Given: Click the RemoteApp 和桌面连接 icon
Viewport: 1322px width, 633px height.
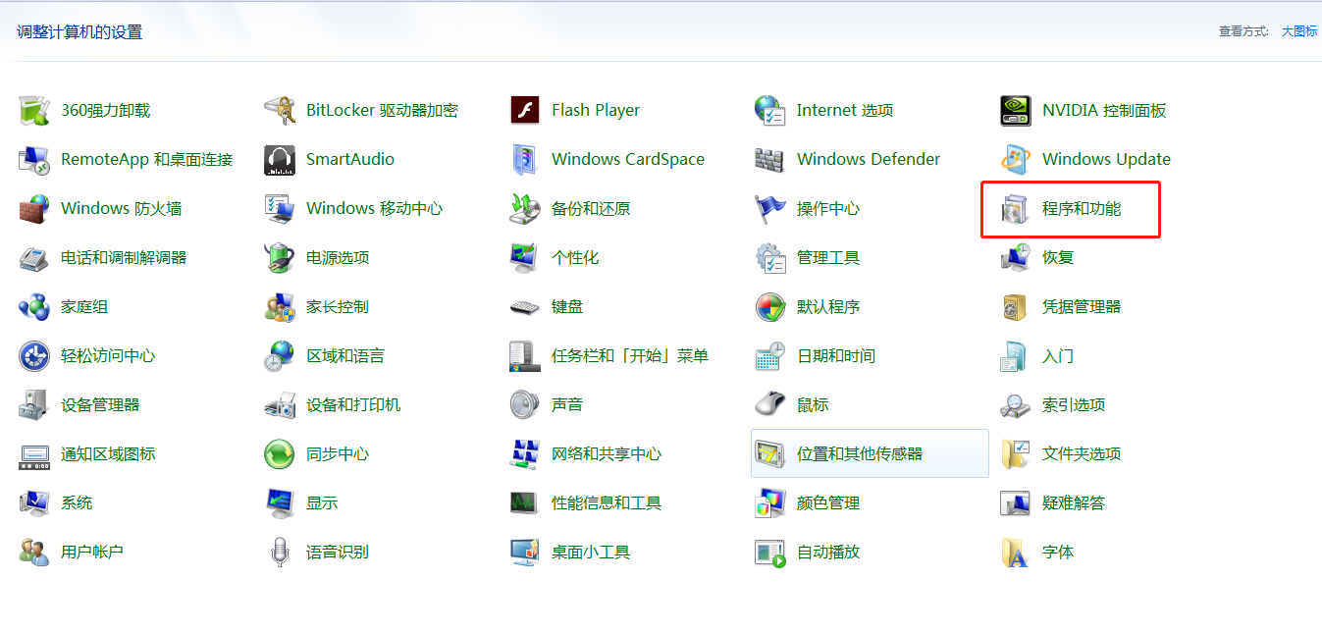Looking at the screenshot, I should (34, 160).
